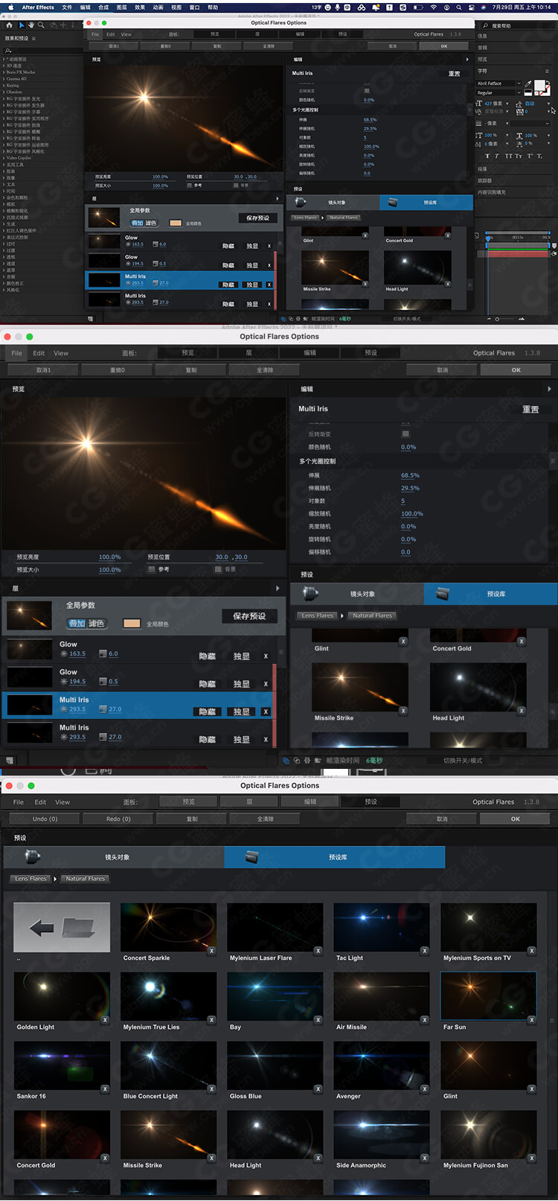Click the Redo (0) button
Viewport: 558px width, 1201px height.
click(118, 819)
